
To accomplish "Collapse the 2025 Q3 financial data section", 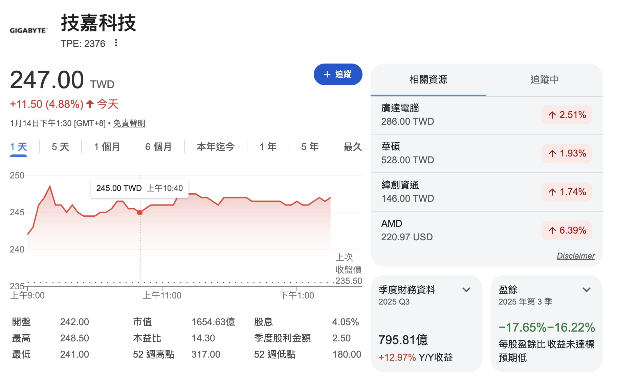I will [466, 290].
